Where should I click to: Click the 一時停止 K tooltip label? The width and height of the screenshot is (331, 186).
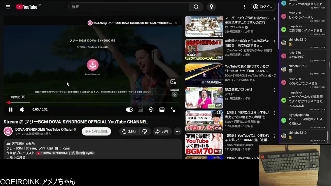point(16,97)
